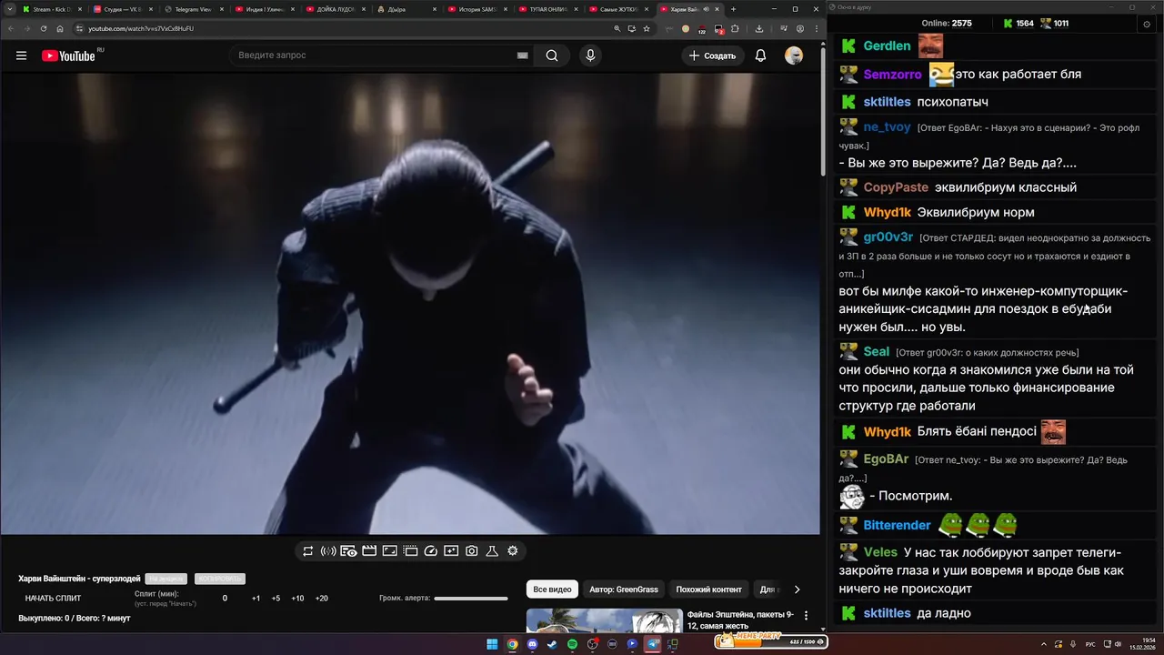Click username Bitterender in chat
Viewport: 1164px width, 655px height.
pyautogui.click(x=897, y=525)
